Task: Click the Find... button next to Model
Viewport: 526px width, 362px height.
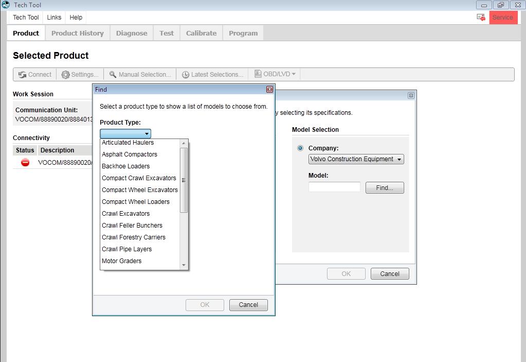Action: click(x=385, y=188)
